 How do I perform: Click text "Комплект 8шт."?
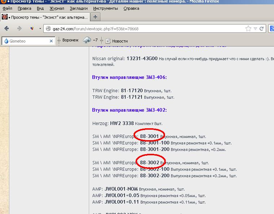(x=149, y=124)
